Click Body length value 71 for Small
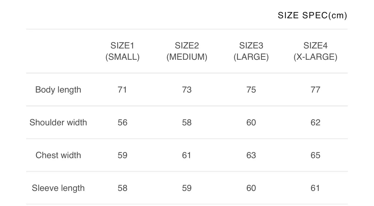The height and width of the screenshot is (206, 374). pos(122,90)
